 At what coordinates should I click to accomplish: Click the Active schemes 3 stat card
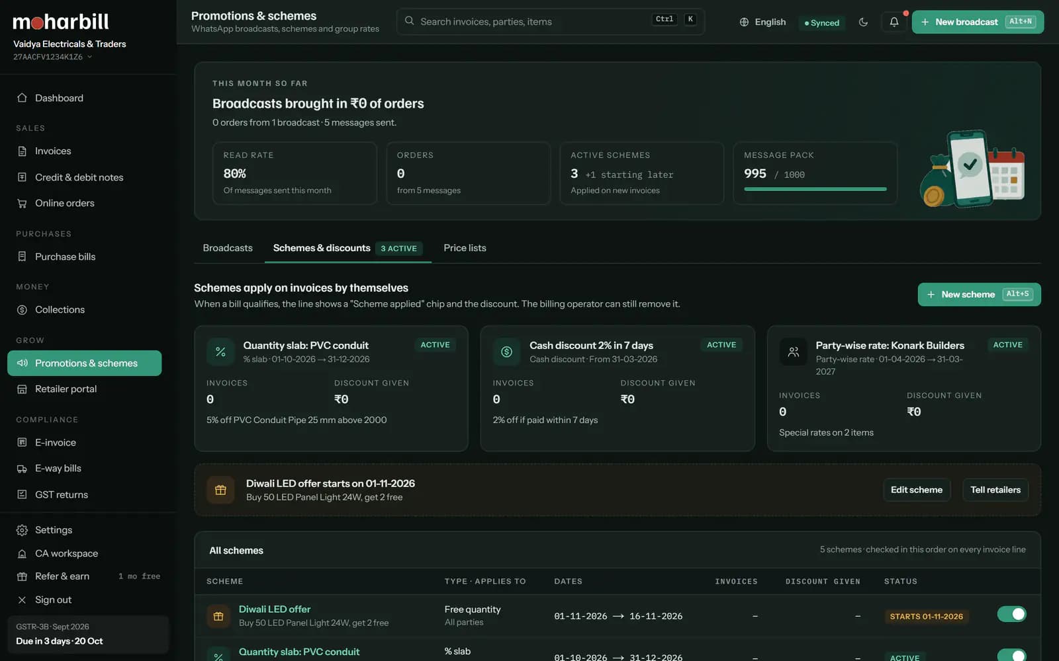click(641, 173)
